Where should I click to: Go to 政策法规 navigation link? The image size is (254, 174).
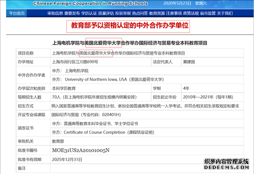191,13
